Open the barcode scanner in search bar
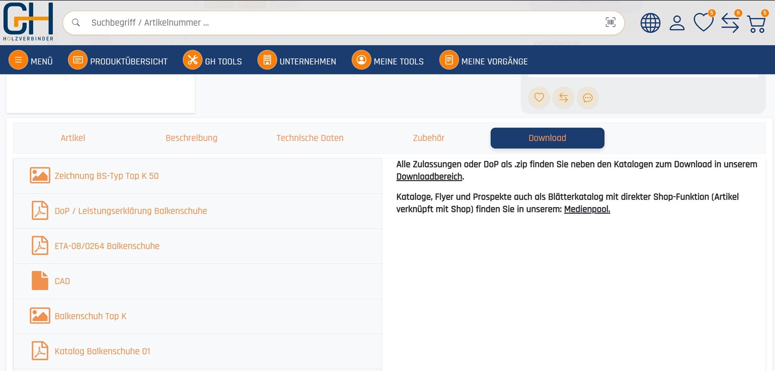The image size is (775, 371). pyautogui.click(x=610, y=23)
